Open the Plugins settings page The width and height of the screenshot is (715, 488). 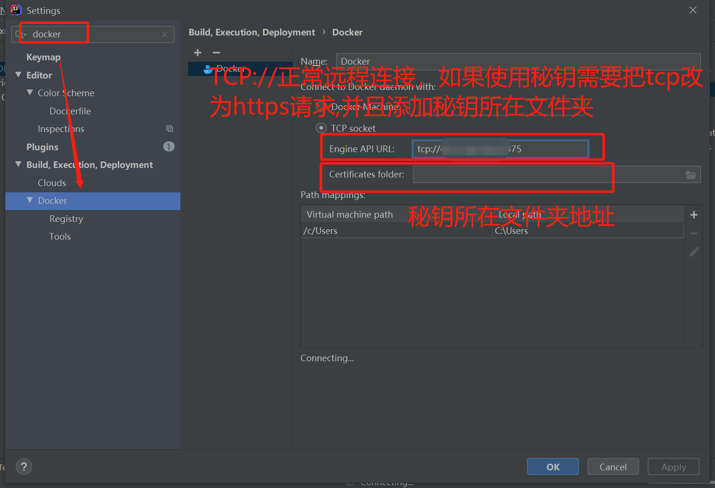coord(42,147)
